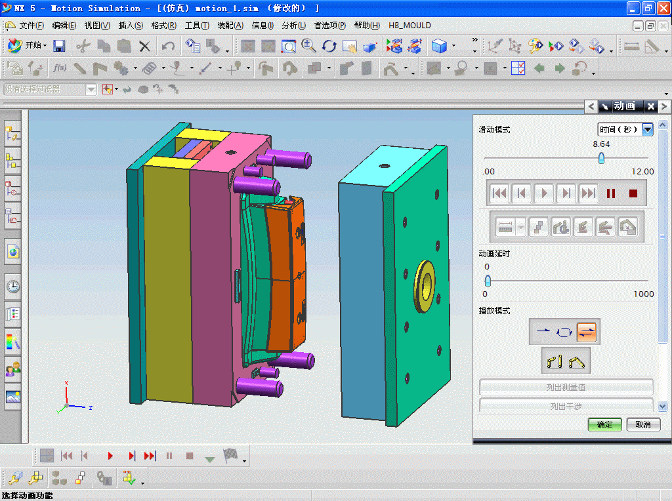
Task: Click the Cut scissors icon
Action: pyautogui.click(x=83, y=46)
